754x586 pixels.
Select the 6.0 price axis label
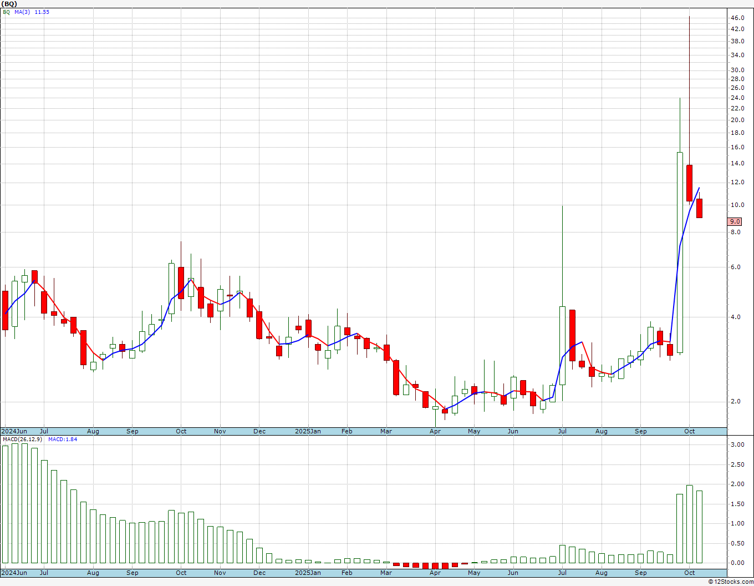pyautogui.click(x=736, y=267)
